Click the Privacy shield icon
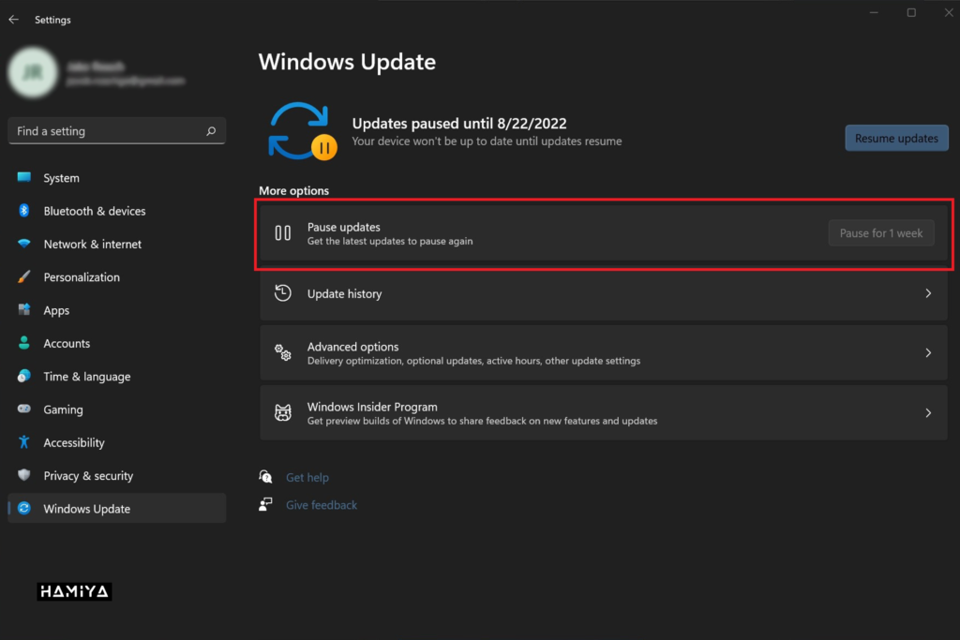Image resolution: width=960 pixels, height=640 pixels. (x=24, y=475)
